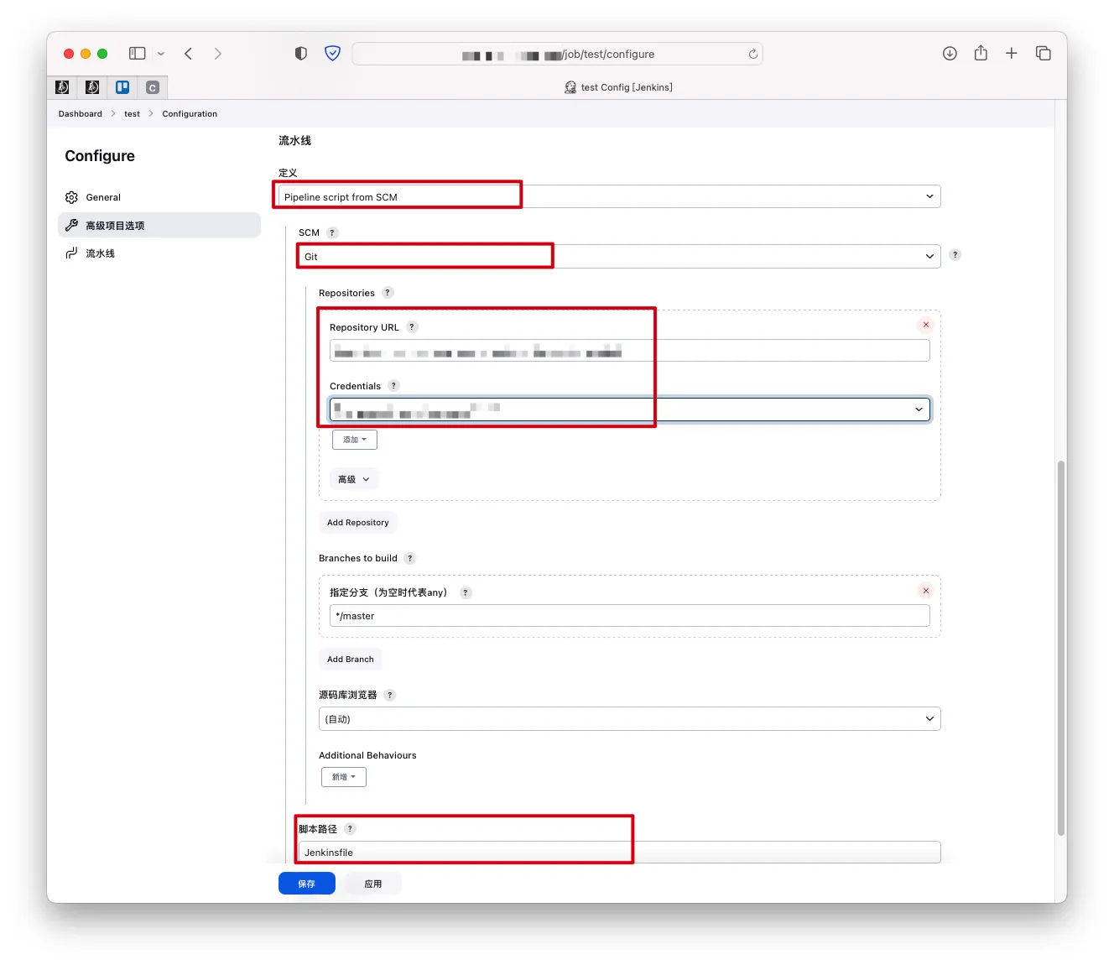1114x965 pixels.
Task: Click the SCM help question mark
Action: [x=332, y=232]
